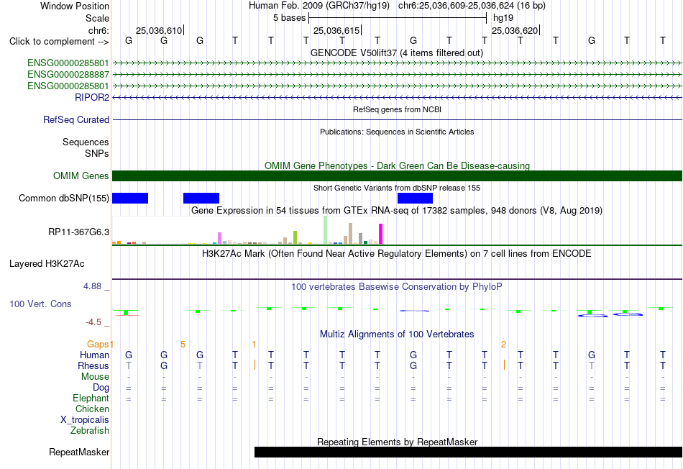The height and width of the screenshot is (469, 683).
Task: Click the GTEx Gene Expression track title
Action: point(397,211)
